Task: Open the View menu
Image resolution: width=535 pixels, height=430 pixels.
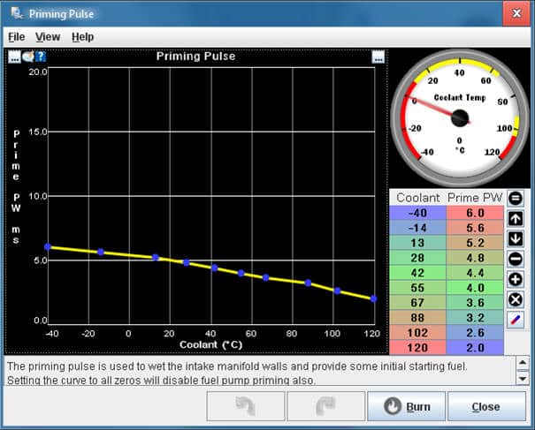Action: [48, 37]
